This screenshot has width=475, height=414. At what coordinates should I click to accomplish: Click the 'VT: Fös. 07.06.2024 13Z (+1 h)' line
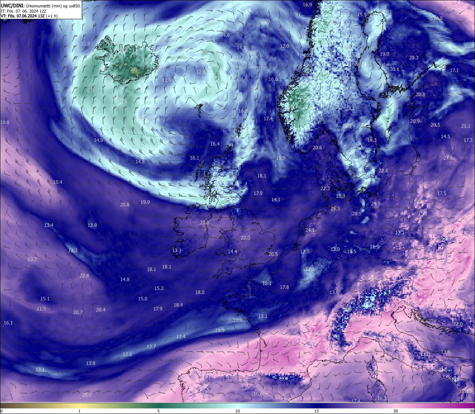[x=29, y=16]
